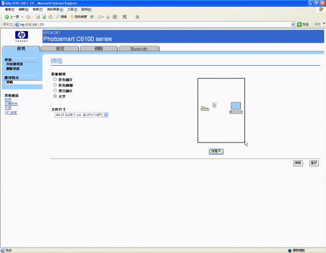Open 網路資訊 network info sidebar item
326x253 pixels.
(x=13, y=69)
